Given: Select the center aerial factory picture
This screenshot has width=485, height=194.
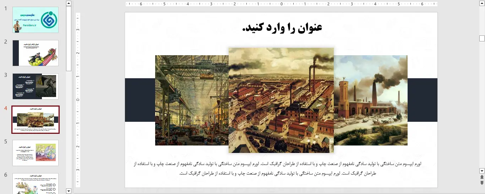Looking at the screenshot, I should [x=281, y=100].
